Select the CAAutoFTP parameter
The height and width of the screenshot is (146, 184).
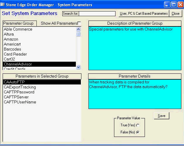42,82
